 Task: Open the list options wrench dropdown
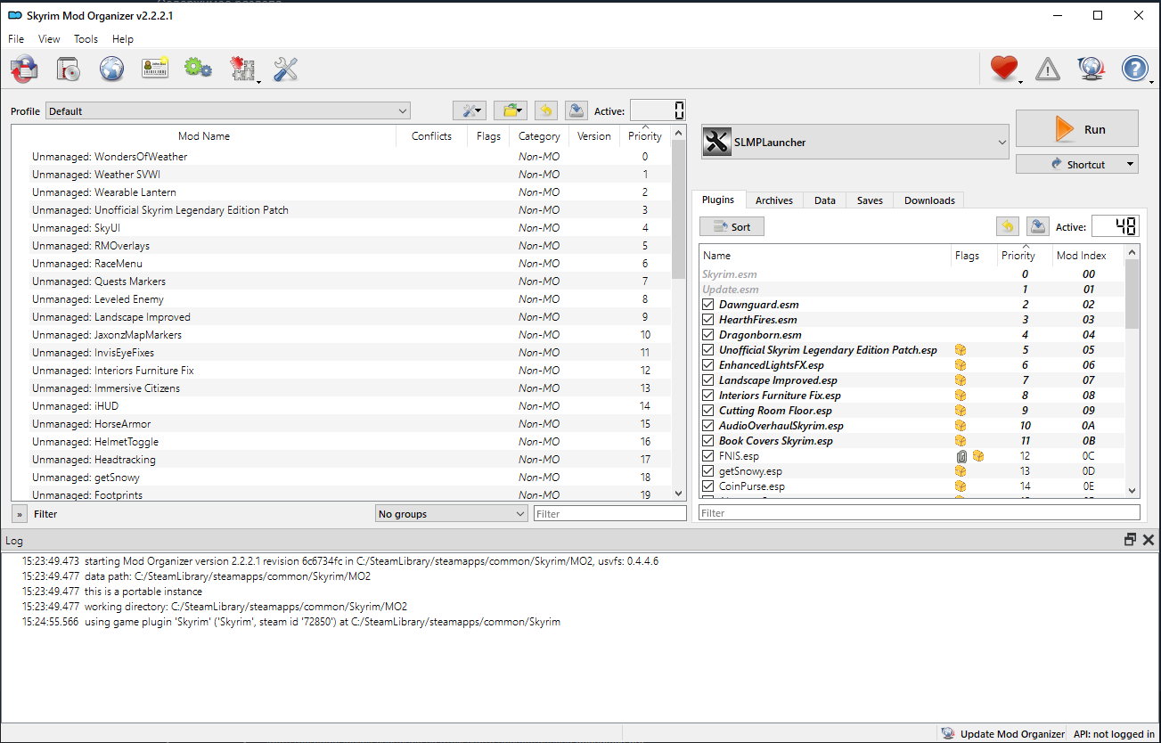coord(470,110)
